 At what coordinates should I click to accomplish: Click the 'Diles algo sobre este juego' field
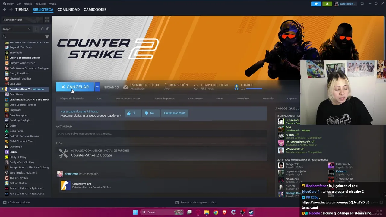(161, 134)
